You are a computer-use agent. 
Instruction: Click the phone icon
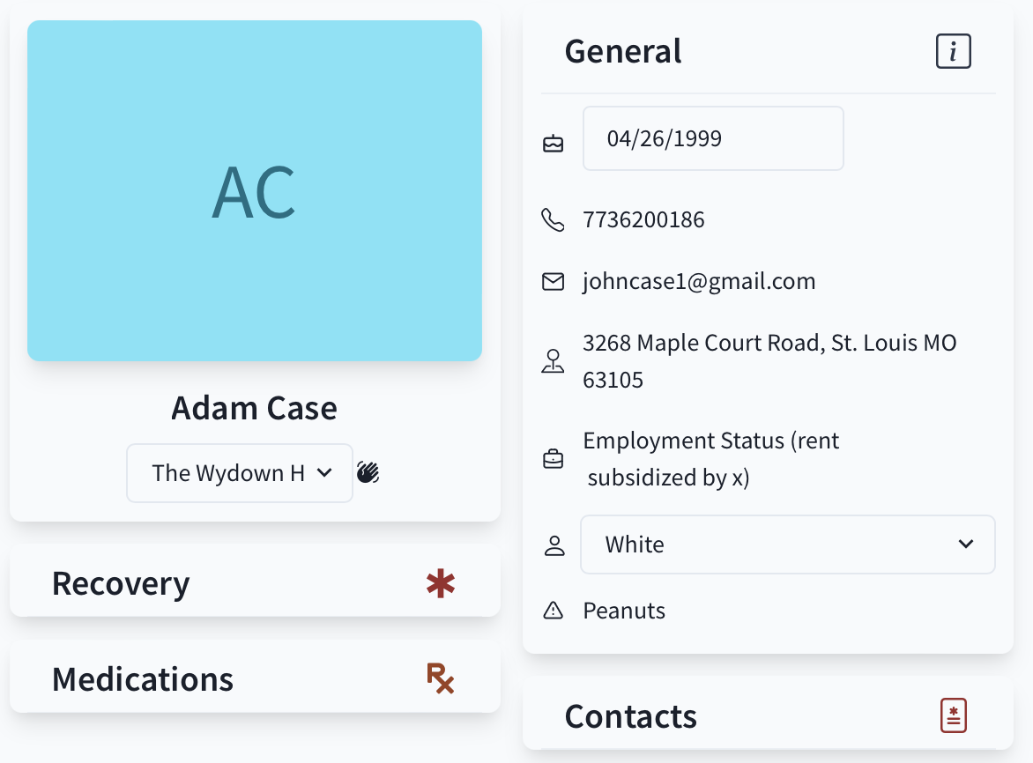click(x=553, y=220)
